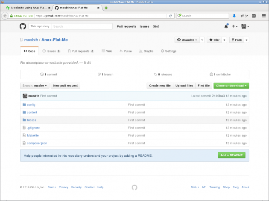The width and height of the screenshot is (269, 201).
Task: Click the GitHub Octocat logo in header
Action: 23,26
